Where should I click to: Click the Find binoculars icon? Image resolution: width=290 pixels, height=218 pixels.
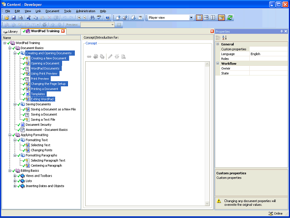coord(92,18)
